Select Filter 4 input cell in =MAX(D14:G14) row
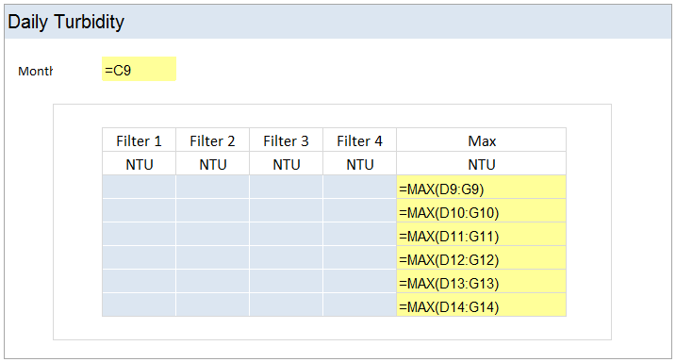 point(359,304)
